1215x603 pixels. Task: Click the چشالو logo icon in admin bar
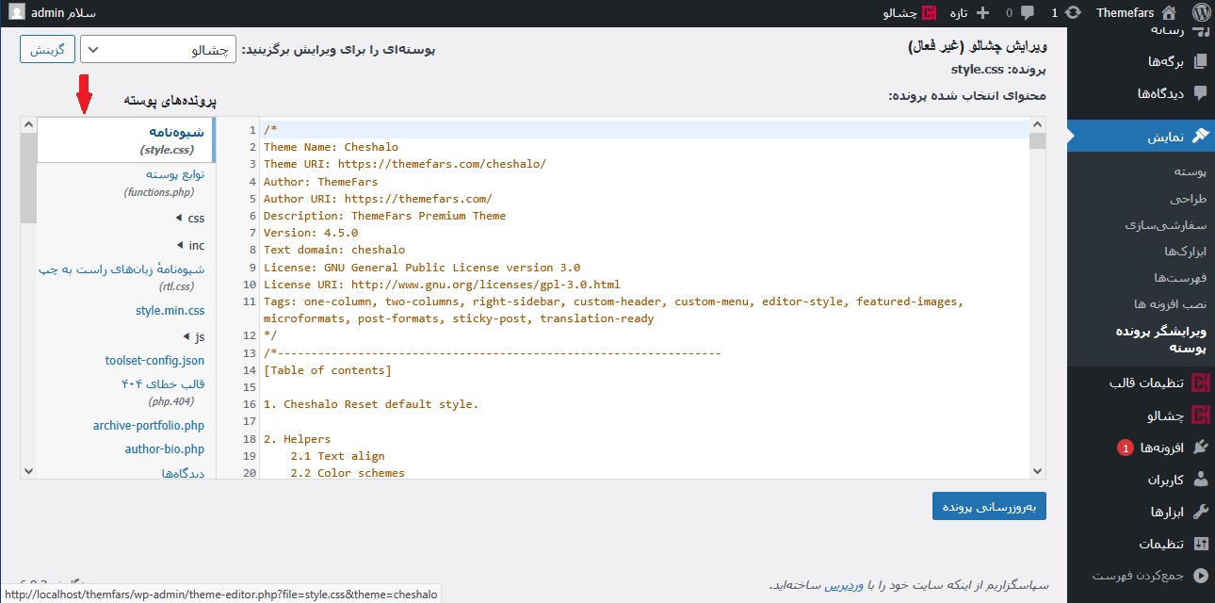coord(930,13)
